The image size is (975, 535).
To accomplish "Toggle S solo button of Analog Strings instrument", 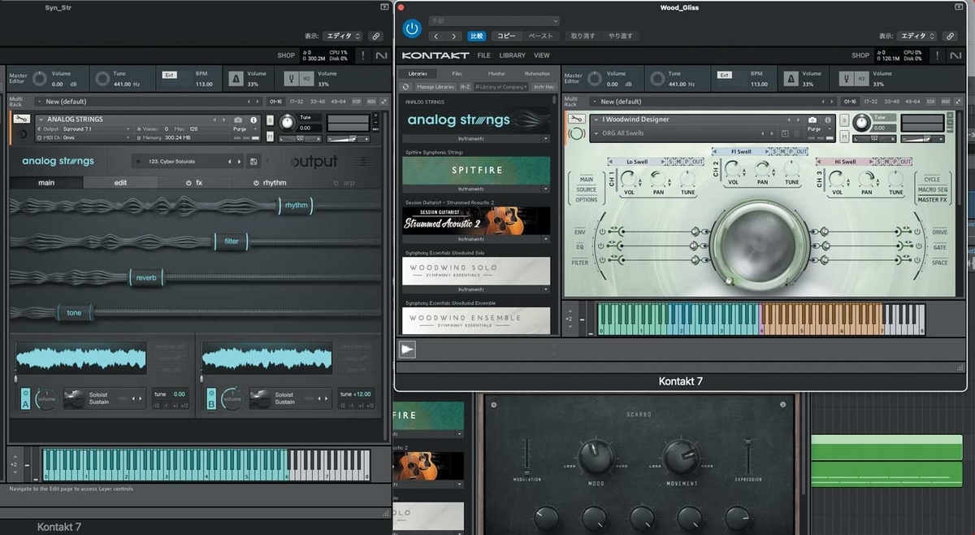I will [271, 120].
